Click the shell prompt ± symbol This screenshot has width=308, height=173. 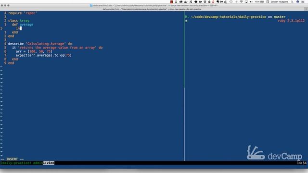186,21
